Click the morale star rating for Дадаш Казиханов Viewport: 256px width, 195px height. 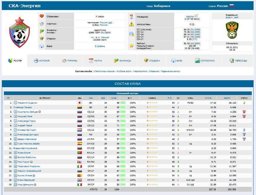152,139
